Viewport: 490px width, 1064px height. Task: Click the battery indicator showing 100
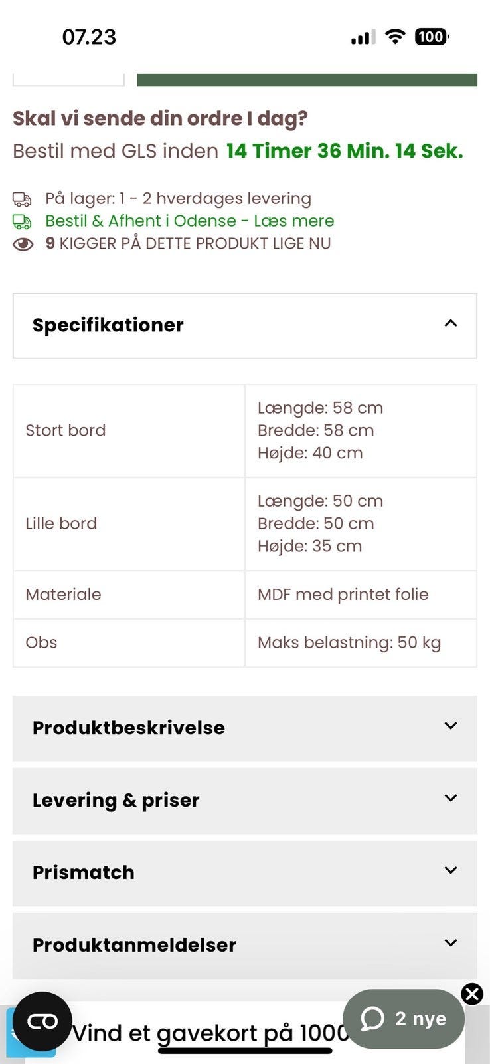pos(432,36)
